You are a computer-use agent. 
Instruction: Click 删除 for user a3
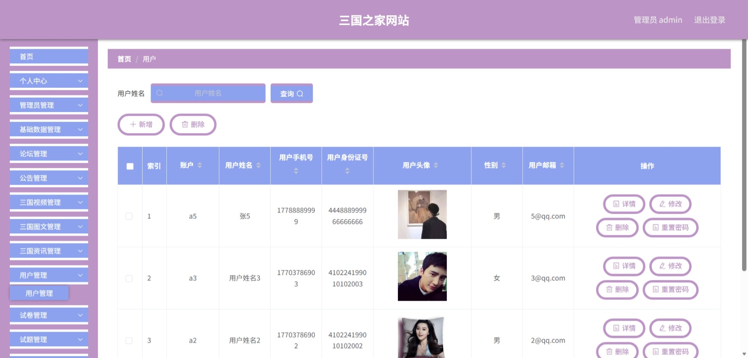[x=617, y=289]
